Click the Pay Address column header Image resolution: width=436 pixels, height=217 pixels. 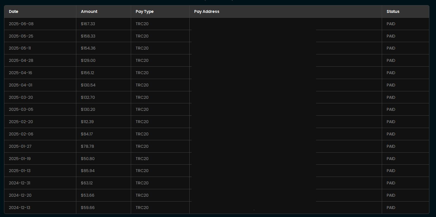[x=207, y=11]
